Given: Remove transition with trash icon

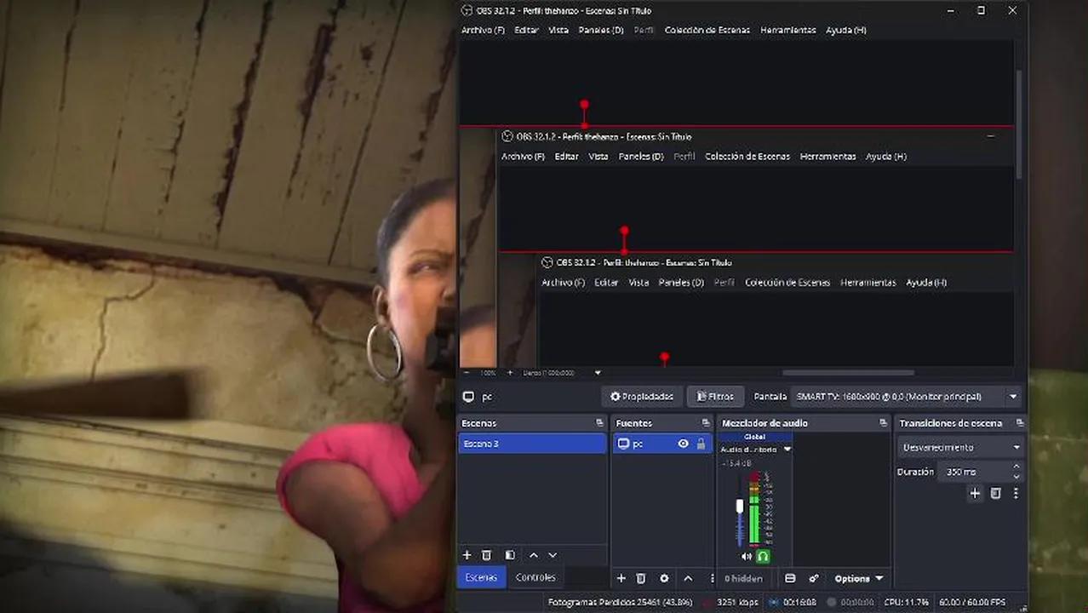Looking at the screenshot, I should click(996, 494).
